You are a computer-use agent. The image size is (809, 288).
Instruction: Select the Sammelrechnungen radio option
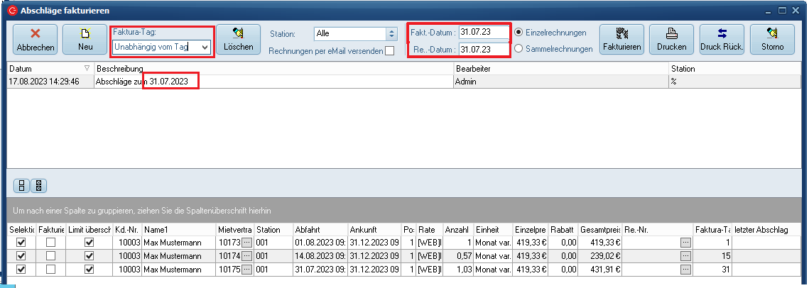pos(519,49)
